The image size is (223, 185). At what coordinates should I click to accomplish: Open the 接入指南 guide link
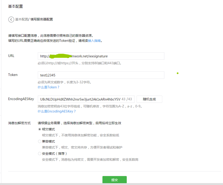pyautogui.click(x=94, y=41)
